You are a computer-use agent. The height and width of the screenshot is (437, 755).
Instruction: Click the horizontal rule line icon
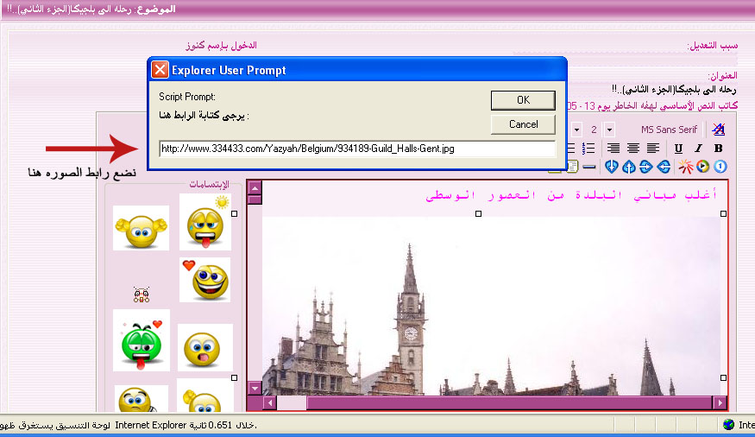coord(589,166)
